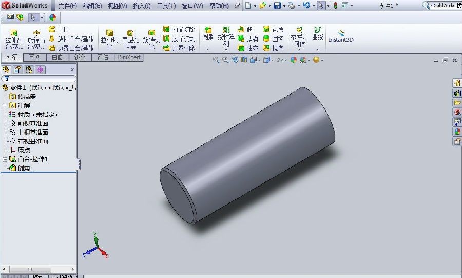Click the Lofted Cut (放样切割) tool
Viewport: 462px width, 278px height.
point(179,39)
